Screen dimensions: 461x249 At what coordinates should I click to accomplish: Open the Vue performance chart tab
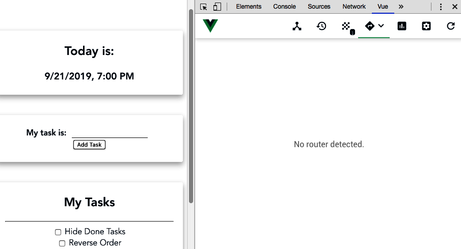point(402,26)
